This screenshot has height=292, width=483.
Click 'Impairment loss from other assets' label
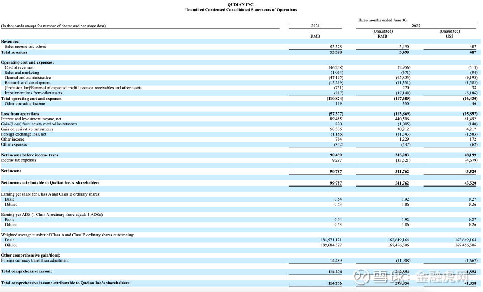(x=34, y=93)
